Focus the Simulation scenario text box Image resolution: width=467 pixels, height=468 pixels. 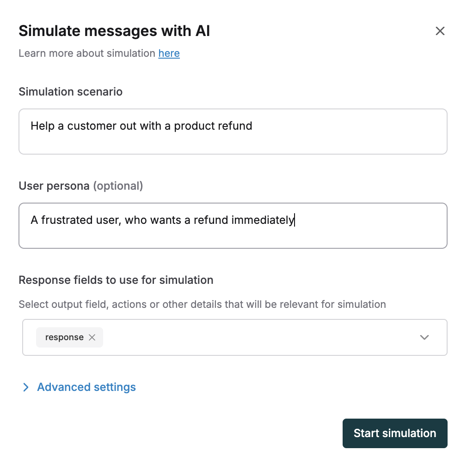[x=233, y=132]
